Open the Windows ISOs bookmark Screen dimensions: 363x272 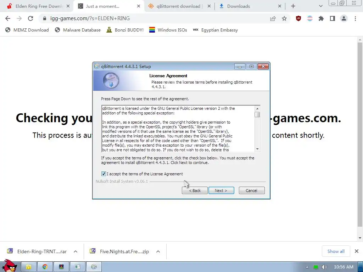(x=168, y=30)
